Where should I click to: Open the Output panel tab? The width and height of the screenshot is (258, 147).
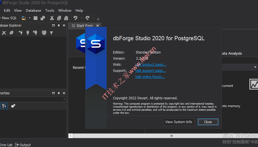(x=23, y=145)
